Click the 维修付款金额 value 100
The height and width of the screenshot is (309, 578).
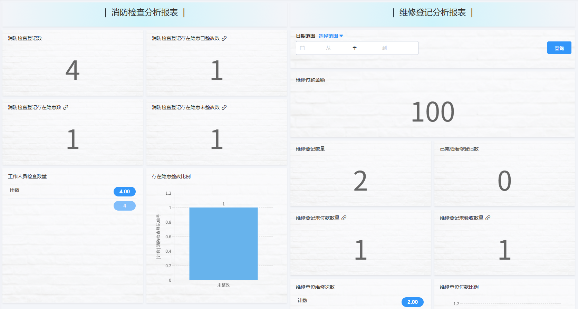[433, 112]
